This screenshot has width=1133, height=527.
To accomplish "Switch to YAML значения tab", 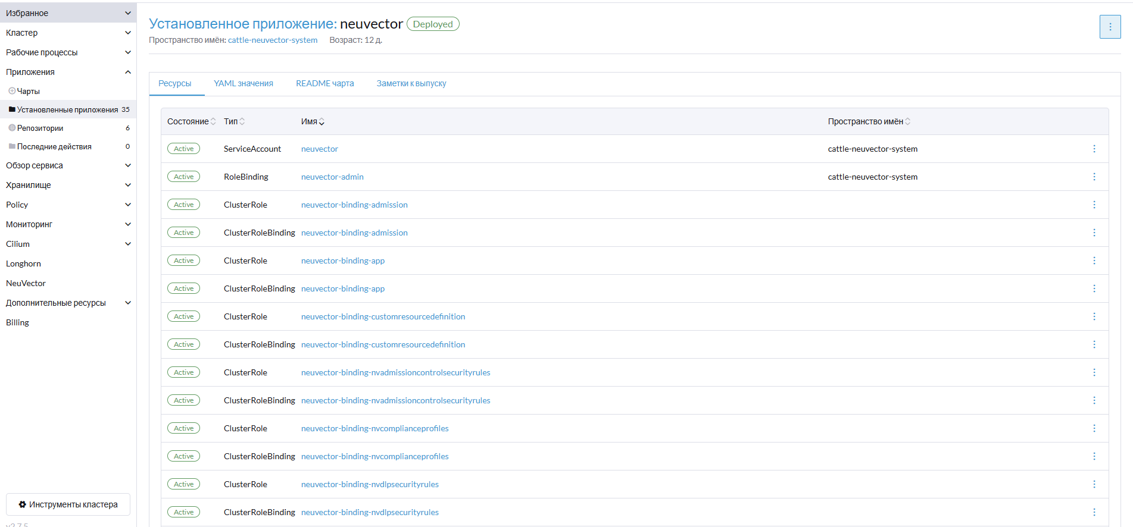I will (243, 83).
